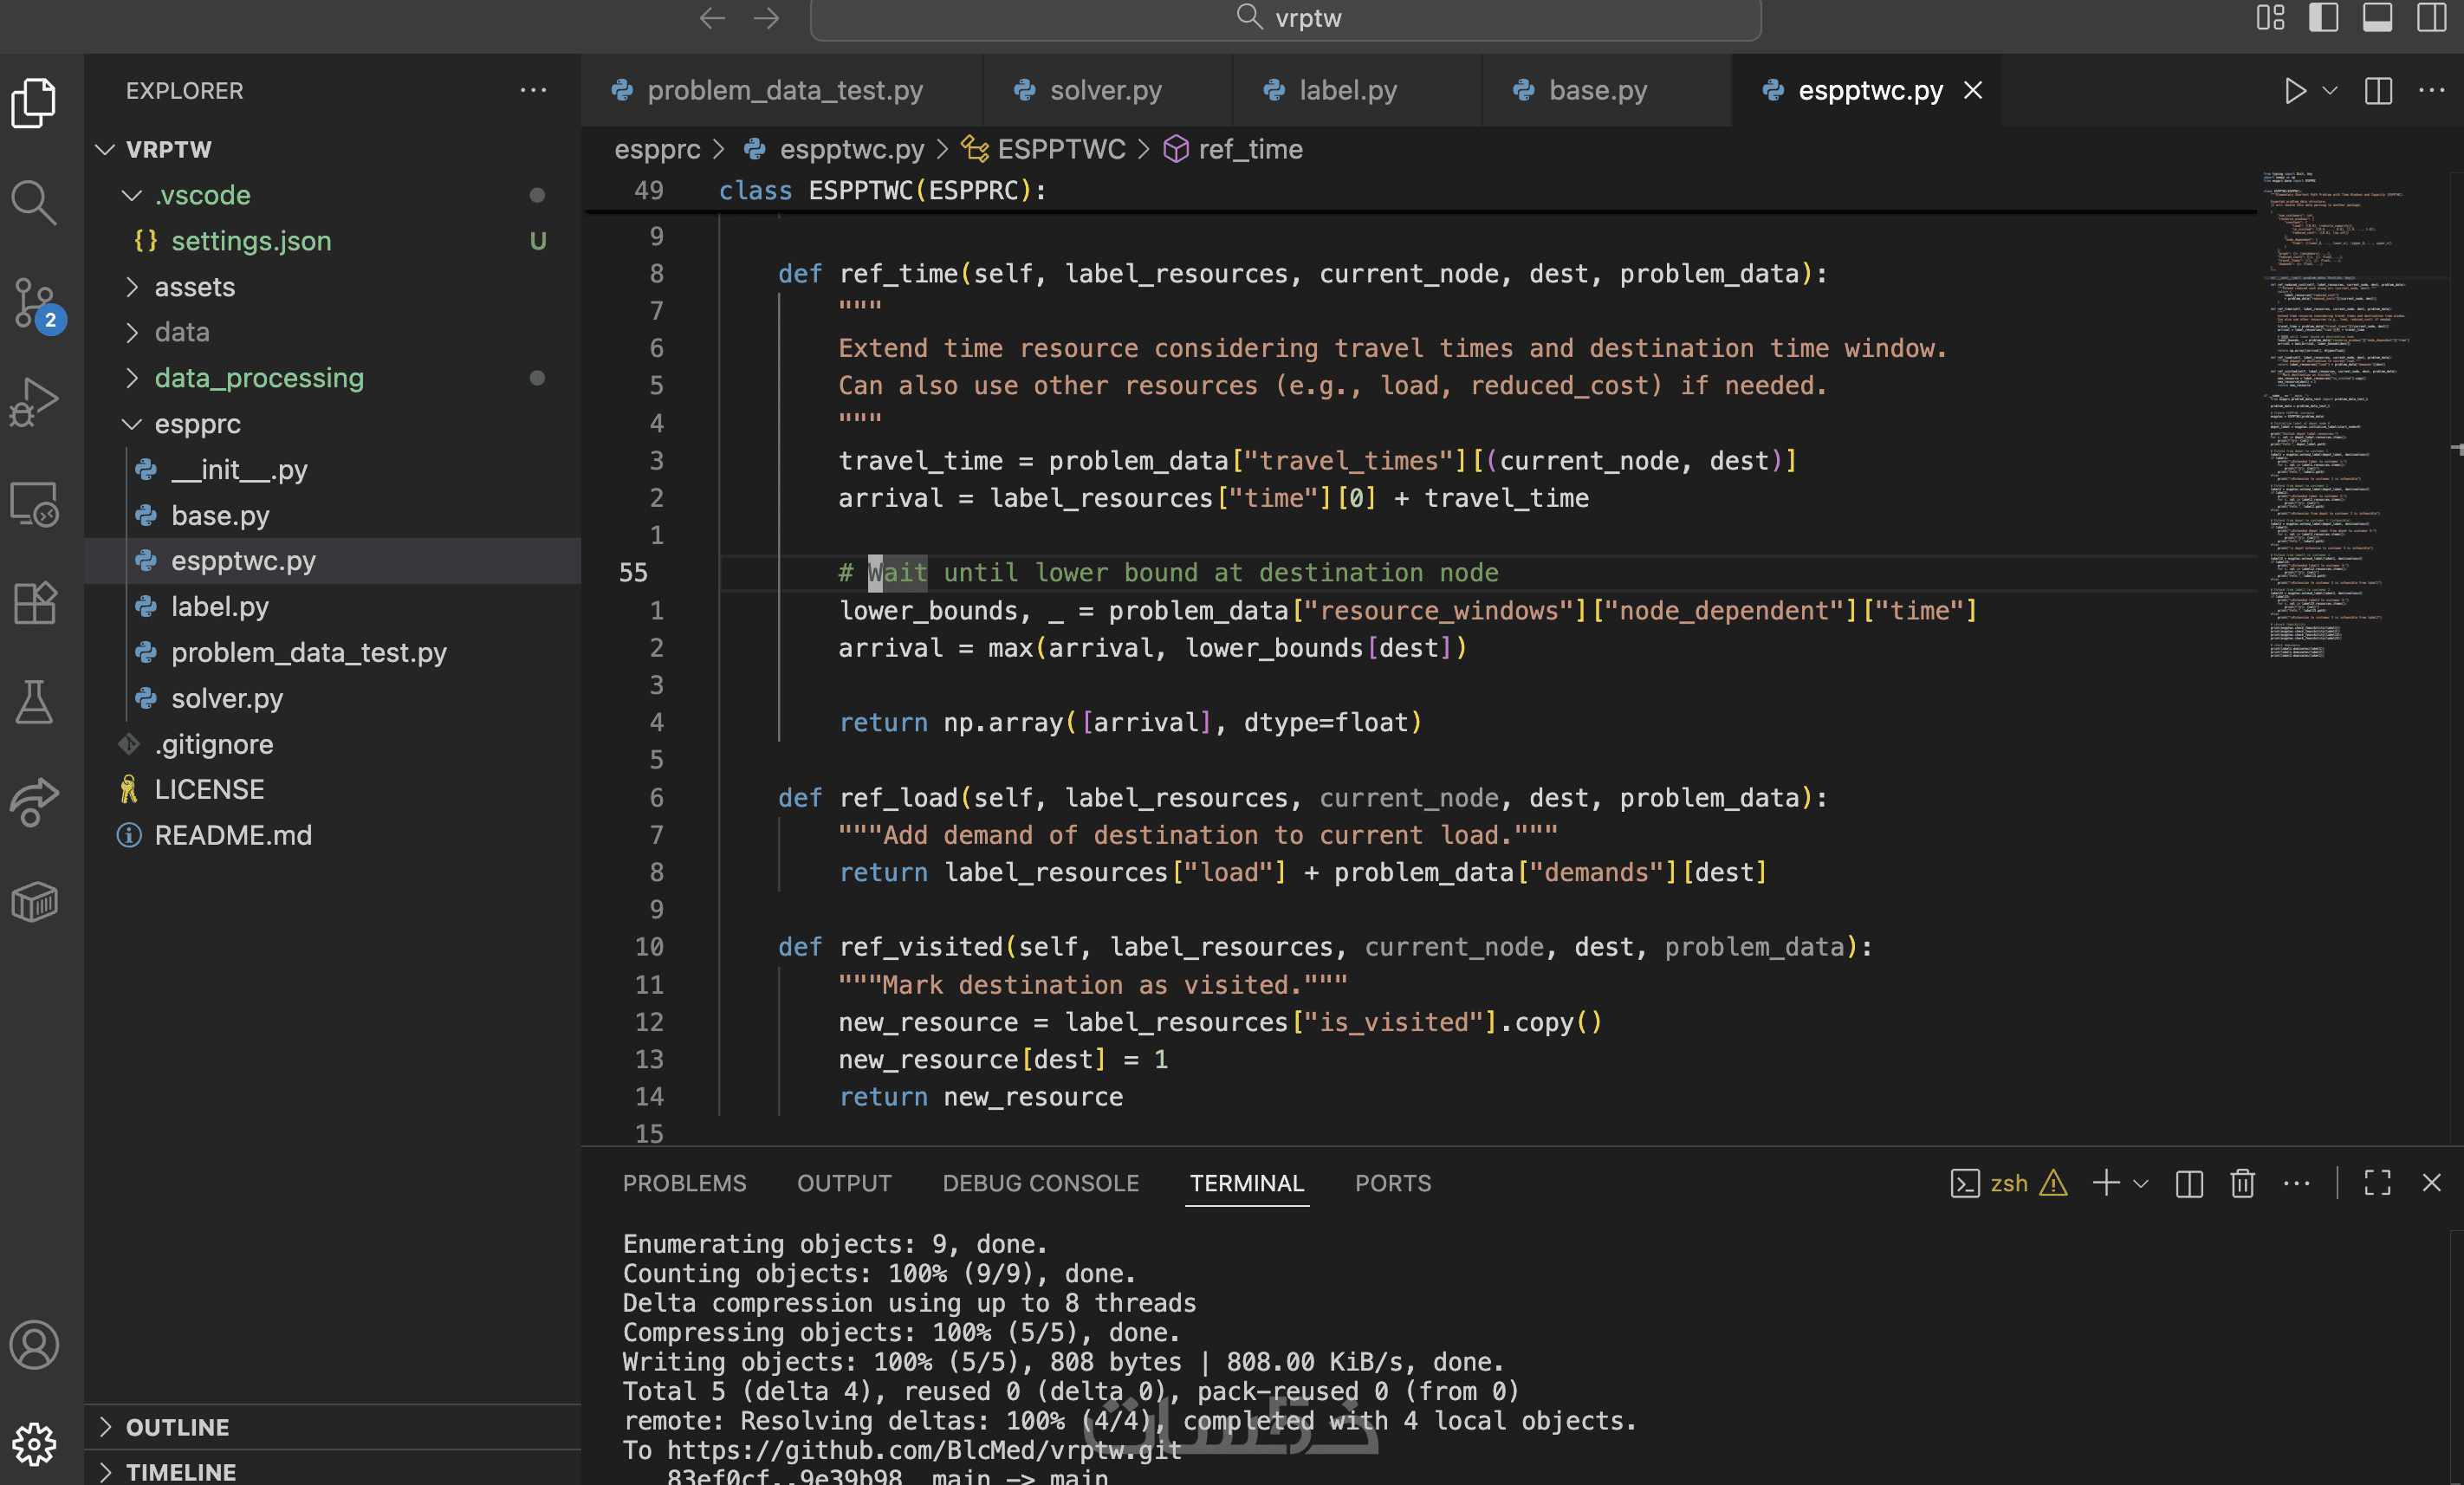Viewport: 2464px width, 1485px height.
Task: Open the Testing flask view
Action: click(x=34, y=702)
